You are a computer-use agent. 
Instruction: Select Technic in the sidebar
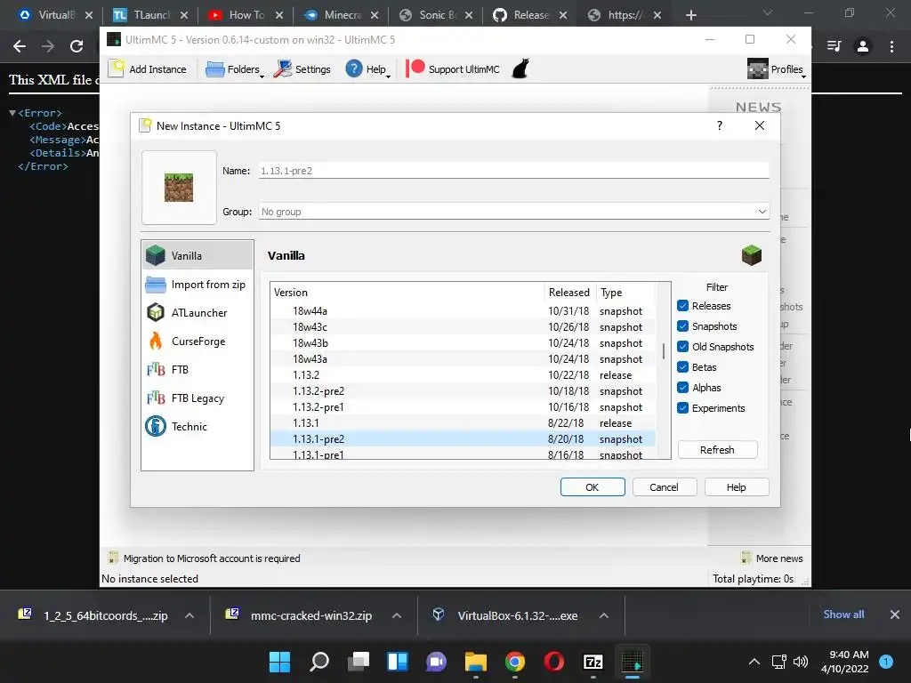[198, 426]
